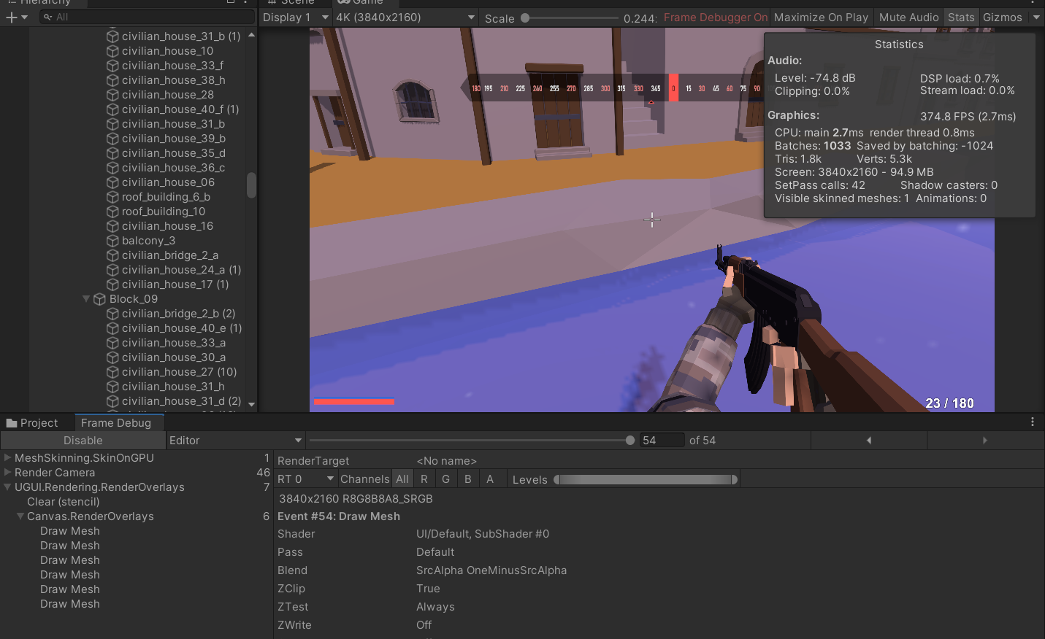Select Frame Debug tab
Screen dimensions: 1045x639
[x=119, y=423]
